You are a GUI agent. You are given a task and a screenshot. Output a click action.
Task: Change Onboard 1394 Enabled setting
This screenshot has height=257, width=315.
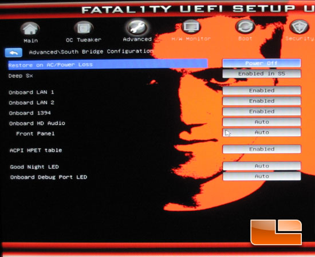tap(262, 112)
